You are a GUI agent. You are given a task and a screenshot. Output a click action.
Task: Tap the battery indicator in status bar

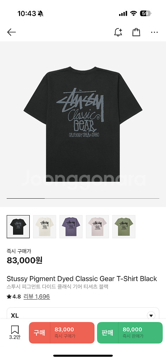[x=146, y=14]
